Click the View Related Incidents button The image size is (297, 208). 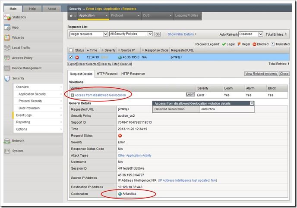tap(261, 74)
